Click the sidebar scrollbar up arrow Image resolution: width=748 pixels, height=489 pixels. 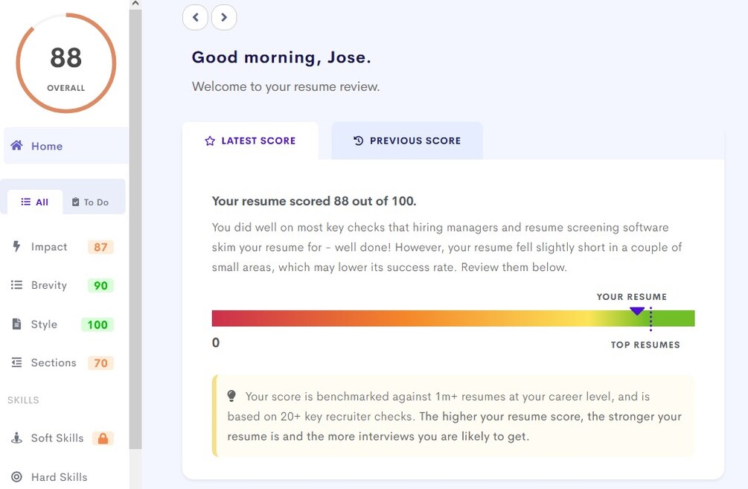click(x=135, y=4)
